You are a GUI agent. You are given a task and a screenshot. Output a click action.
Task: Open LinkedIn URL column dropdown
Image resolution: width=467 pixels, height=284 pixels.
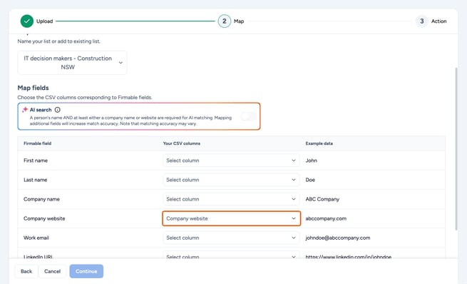point(231,255)
